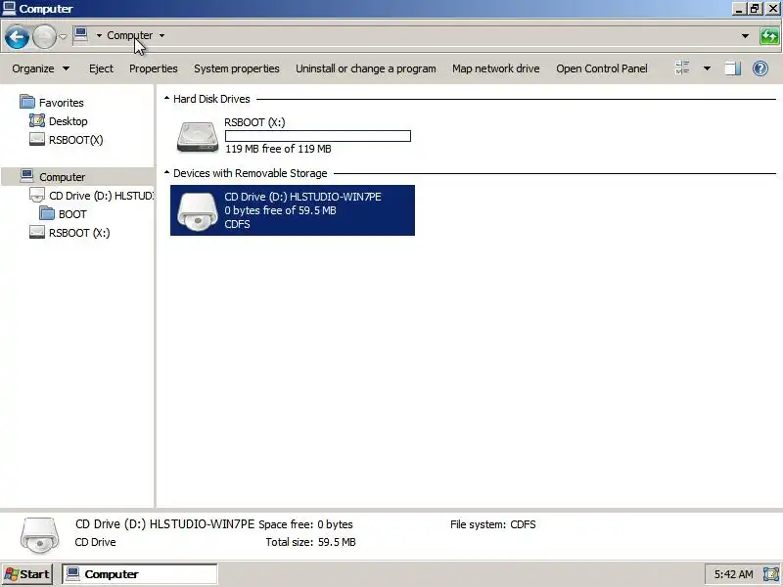Viewport: 783px width, 587px height.
Task: Eject the selected CD drive
Action: coord(101,68)
